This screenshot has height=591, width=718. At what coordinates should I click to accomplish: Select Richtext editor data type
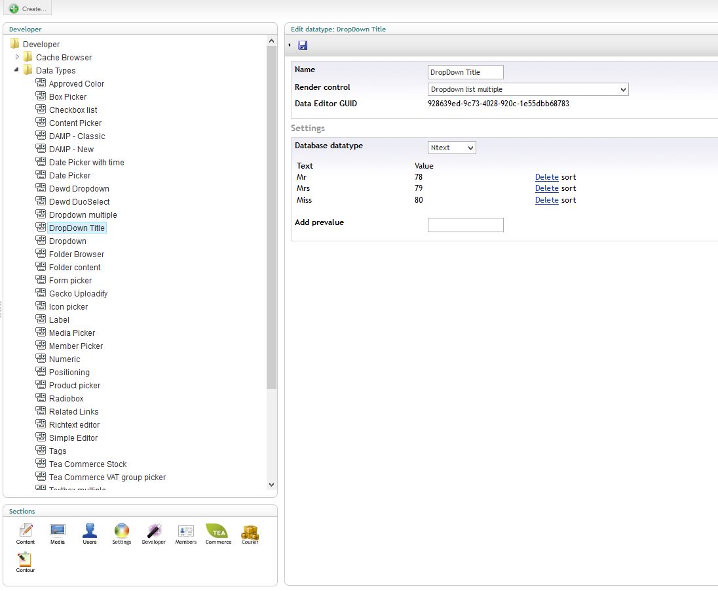click(x=74, y=425)
